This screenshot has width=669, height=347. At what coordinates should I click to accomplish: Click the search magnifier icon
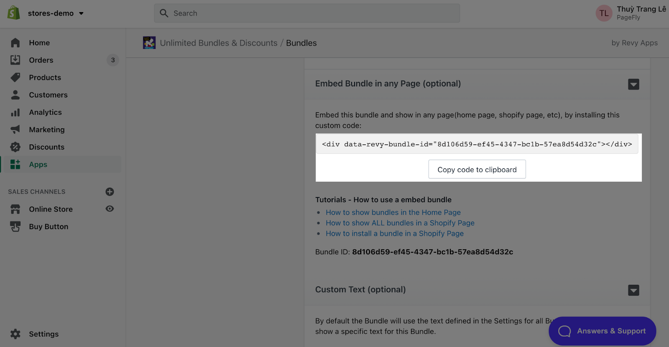click(164, 13)
